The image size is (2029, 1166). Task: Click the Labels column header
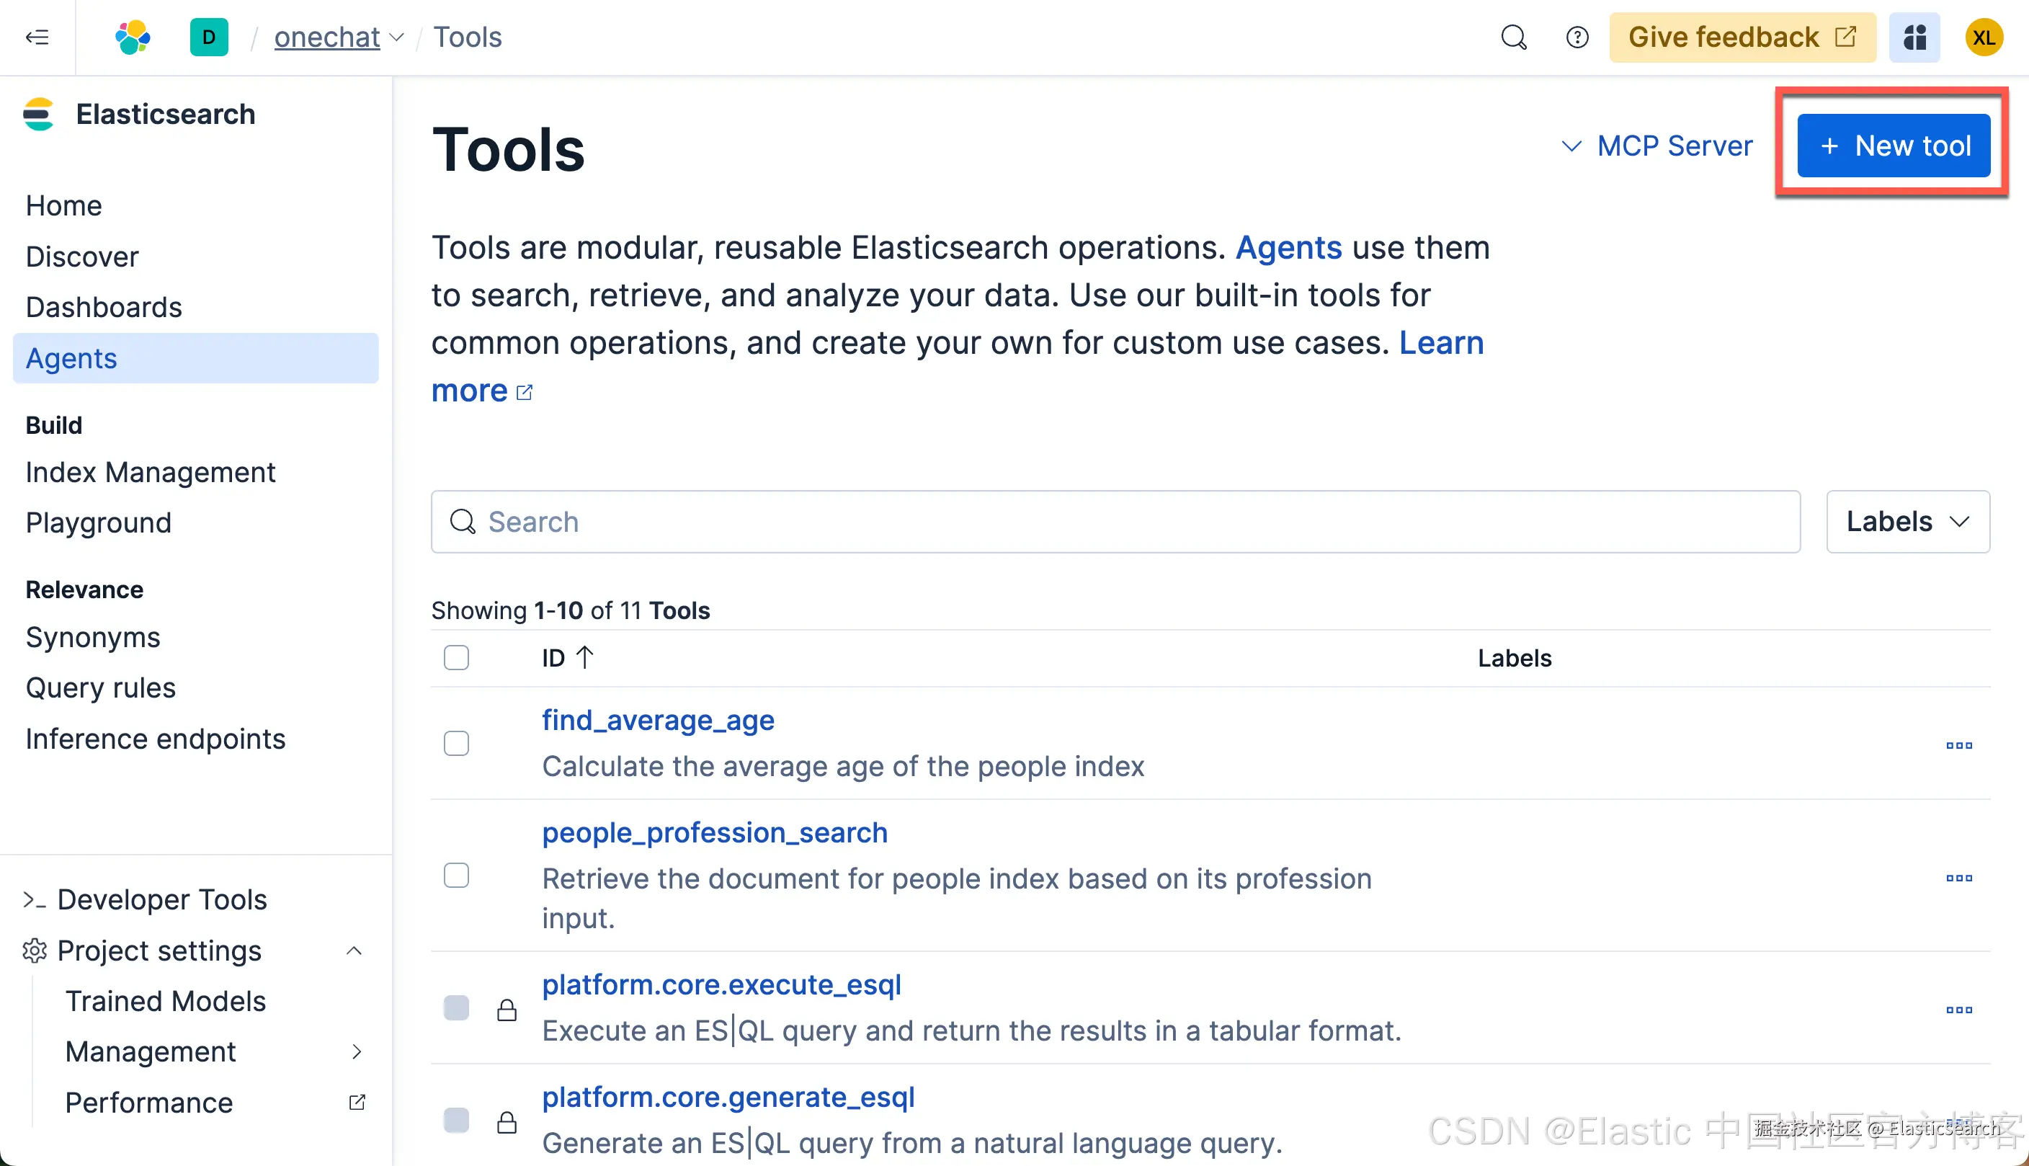click(x=1514, y=658)
